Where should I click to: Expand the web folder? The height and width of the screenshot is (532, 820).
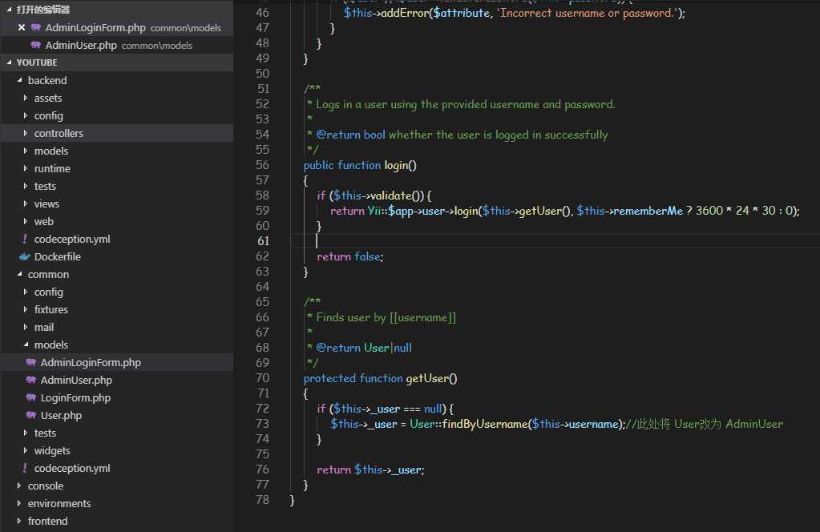25,222
